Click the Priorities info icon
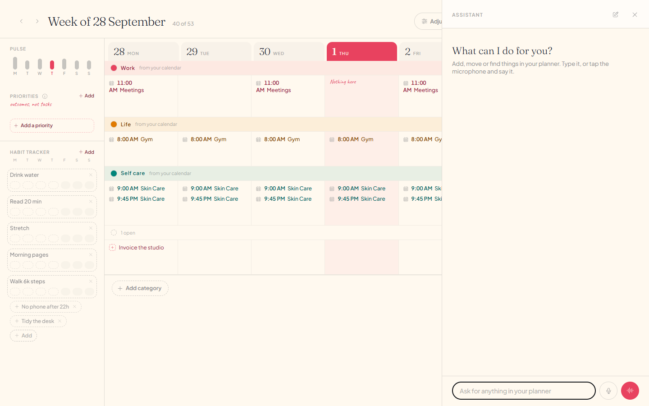 [45, 96]
